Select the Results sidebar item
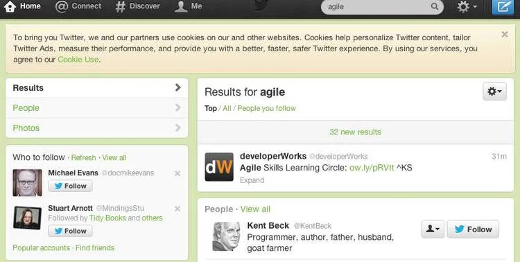The height and width of the screenshot is (262, 520). coord(97,88)
